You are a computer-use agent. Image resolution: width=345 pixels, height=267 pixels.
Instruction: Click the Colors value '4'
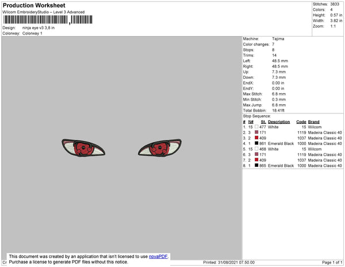coord(331,10)
